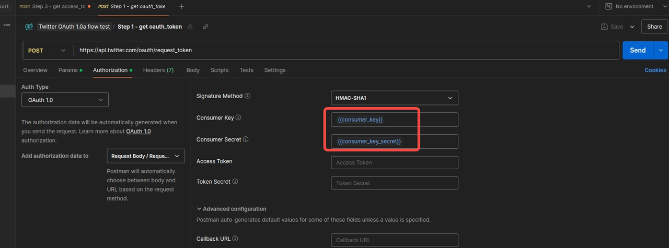The image size is (669, 248).
Task: Switch to the Headers (7) tab
Action: (158, 70)
